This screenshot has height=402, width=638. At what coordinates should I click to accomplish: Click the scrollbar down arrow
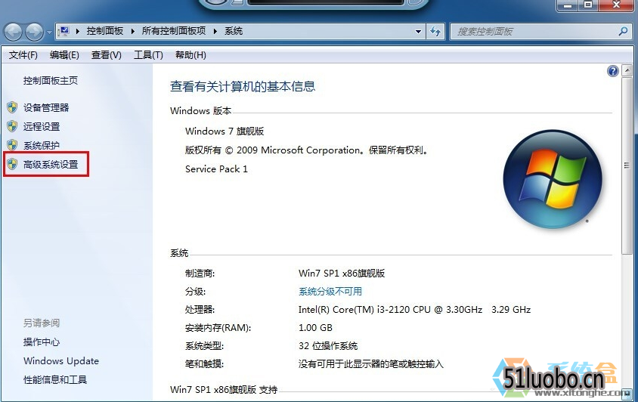(x=627, y=394)
